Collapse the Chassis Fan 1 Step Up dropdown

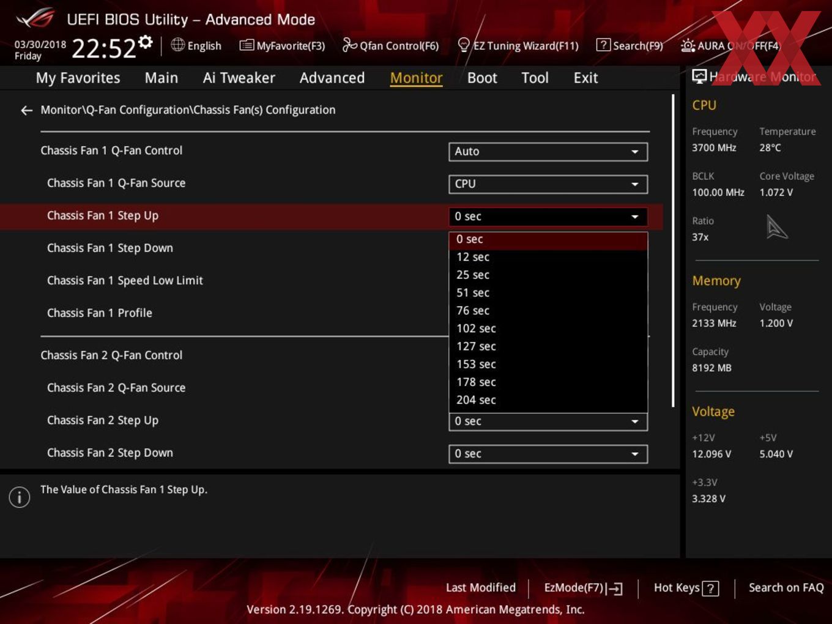pyautogui.click(x=548, y=217)
